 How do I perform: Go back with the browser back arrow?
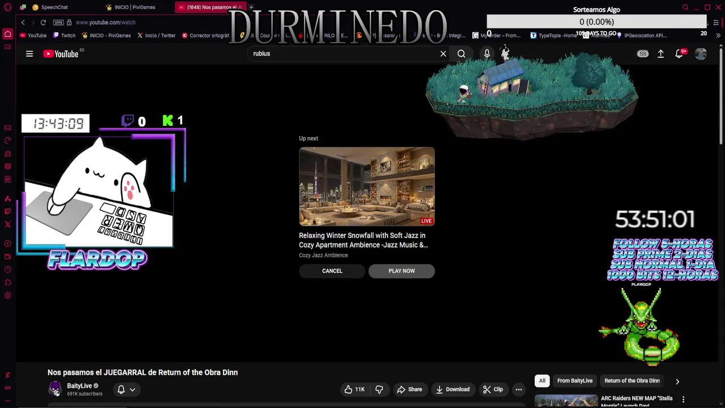23,22
